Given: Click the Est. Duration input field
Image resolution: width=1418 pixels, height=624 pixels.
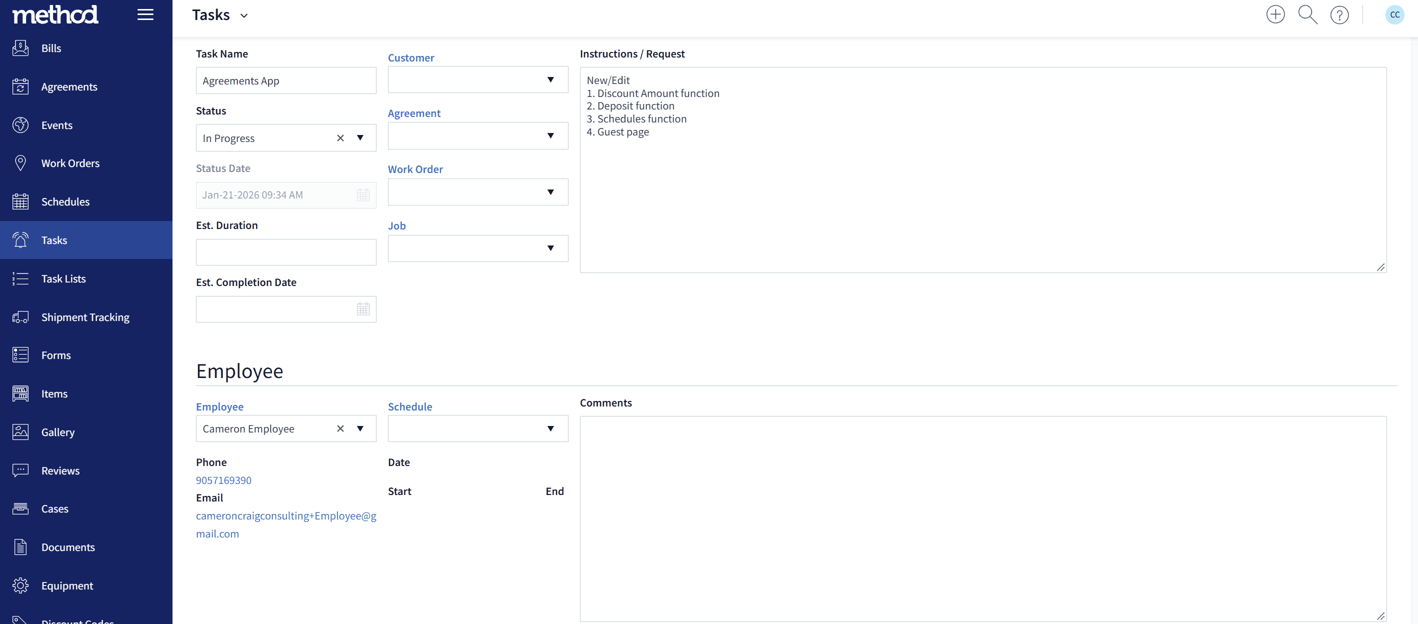Looking at the screenshot, I should tap(285, 252).
